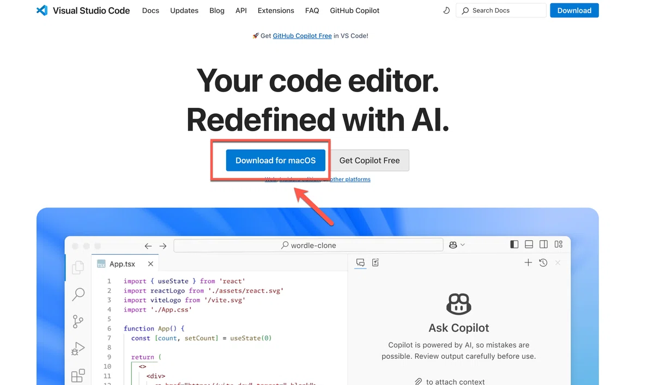Toggle the bottom panel layout icon

pyautogui.click(x=529, y=245)
